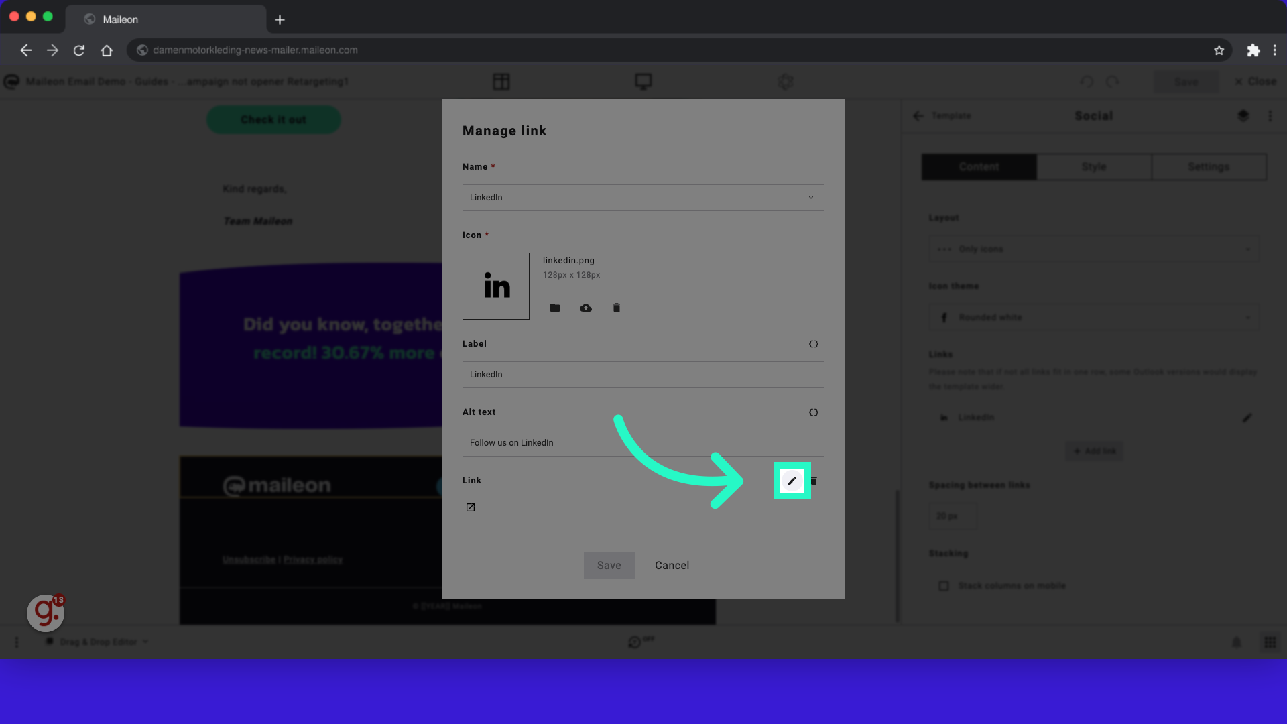Go back to Template in side panel
The image size is (1287, 724).
pos(942,116)
